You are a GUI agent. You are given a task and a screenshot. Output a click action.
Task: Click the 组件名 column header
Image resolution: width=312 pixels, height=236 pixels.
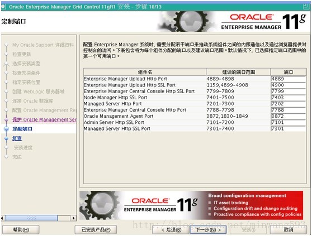coord(145,72)
